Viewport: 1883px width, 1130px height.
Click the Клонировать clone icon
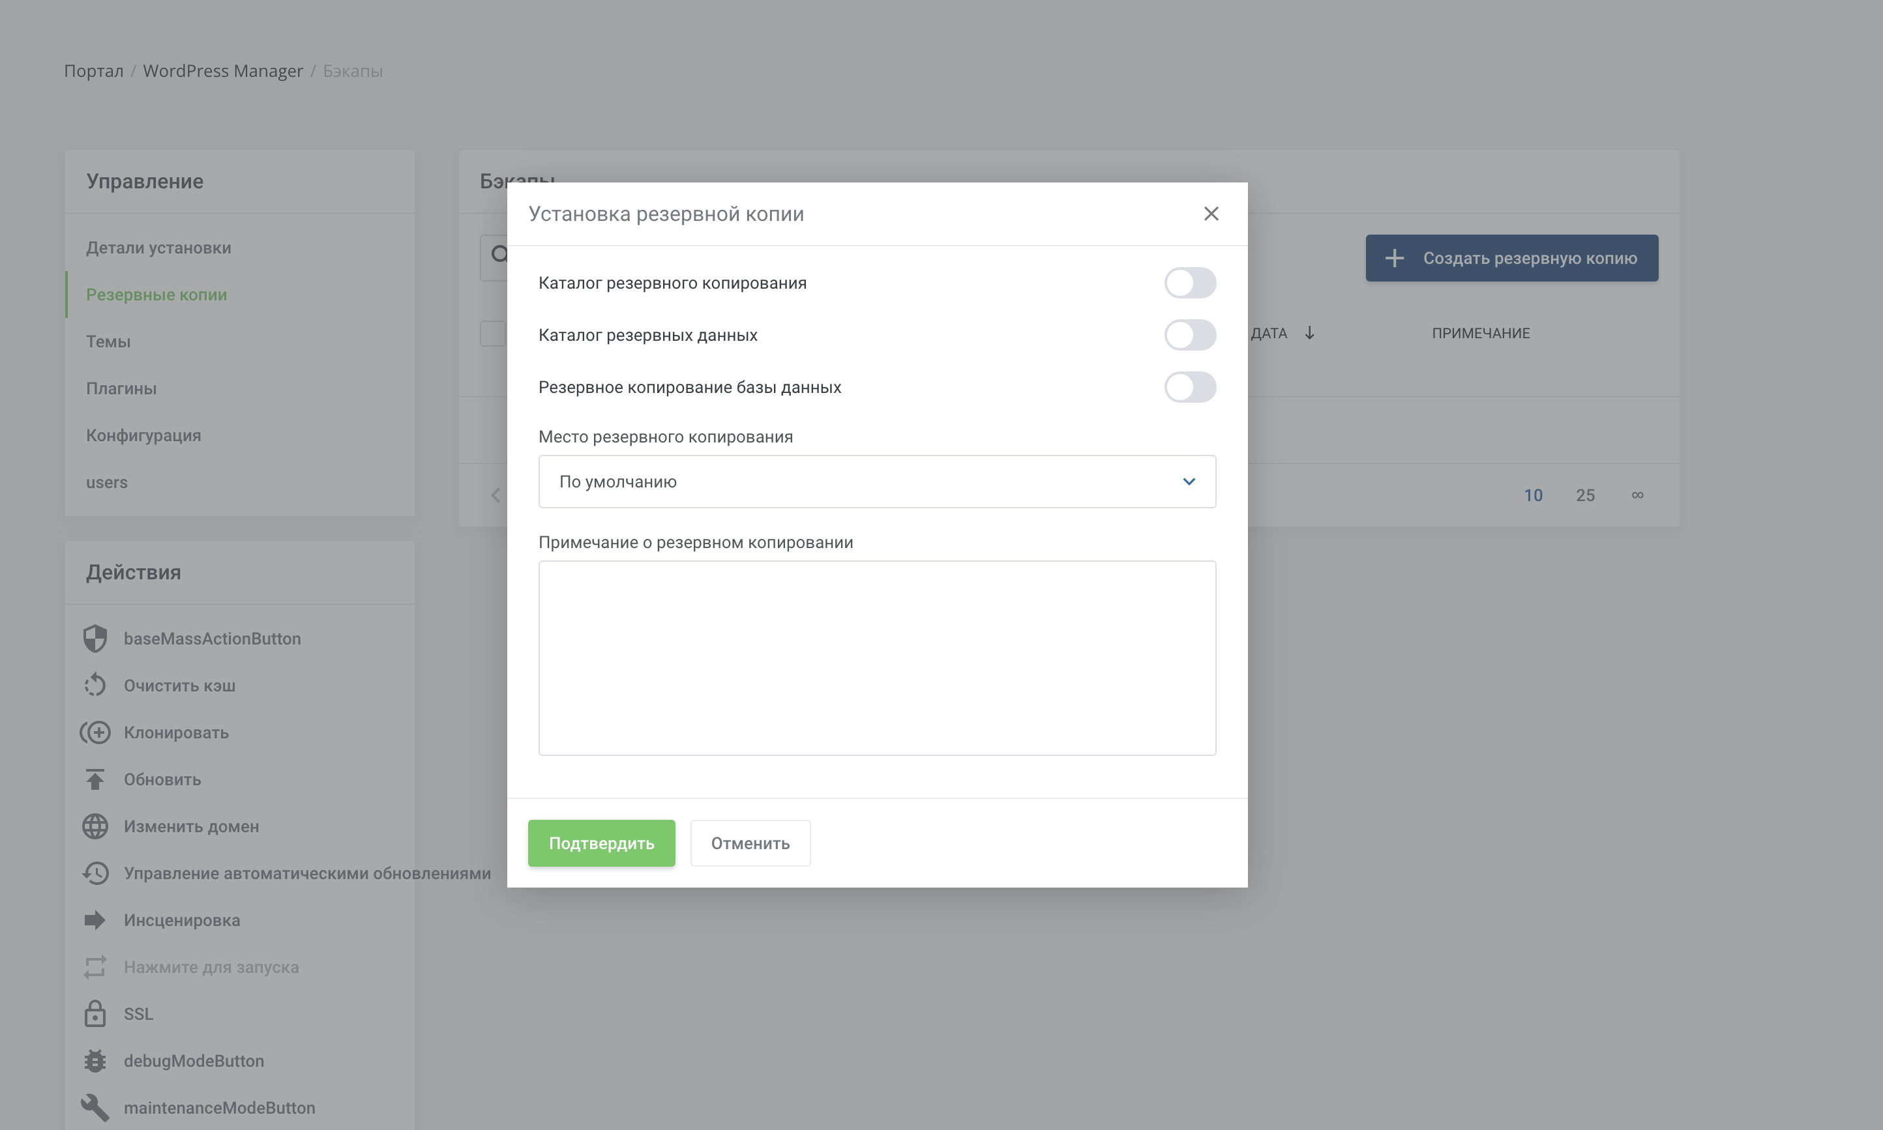(95, 732)
